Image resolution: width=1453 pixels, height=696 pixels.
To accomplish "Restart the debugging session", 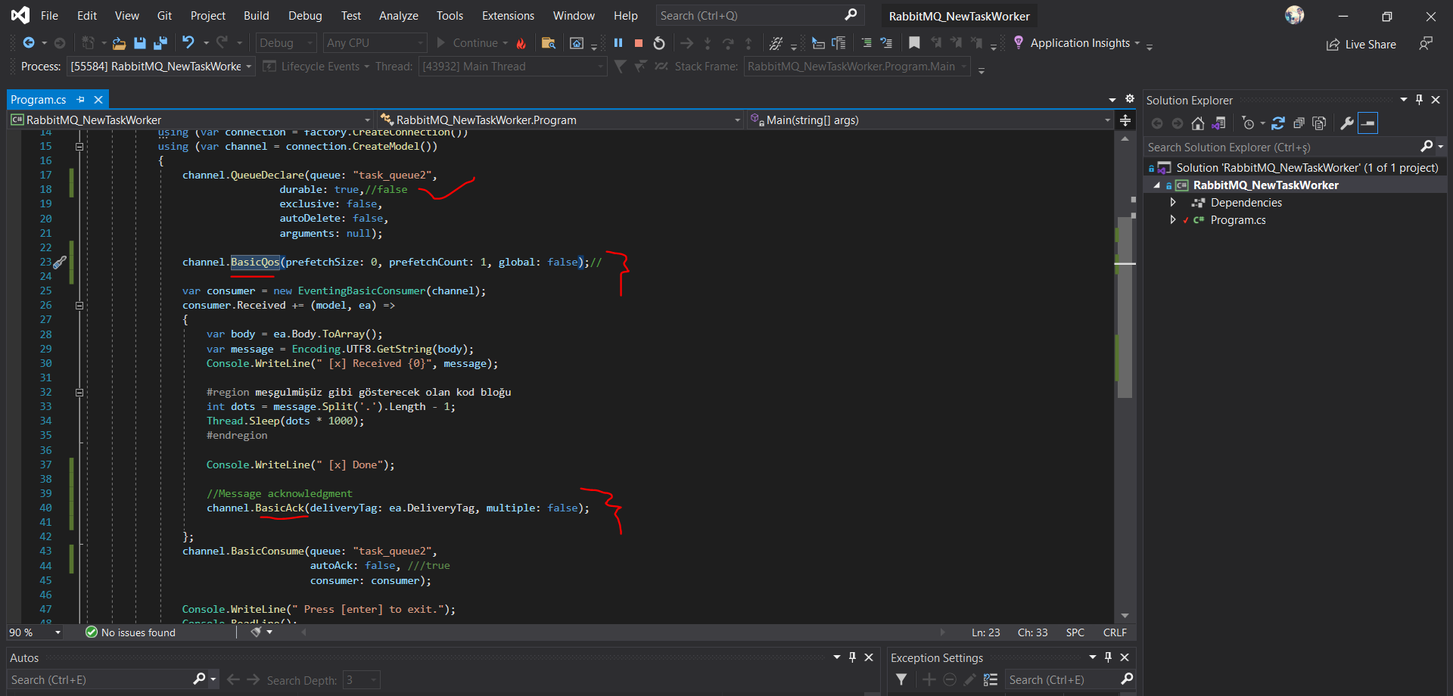I will point(659,43).
